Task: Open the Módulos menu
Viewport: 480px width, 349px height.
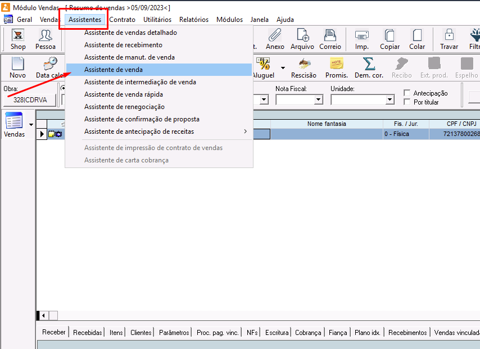Action: [x=229, y=20]
